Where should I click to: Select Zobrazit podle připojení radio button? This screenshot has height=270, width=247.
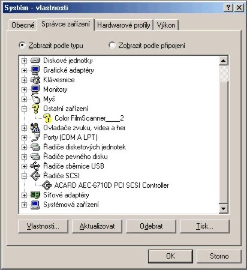pyautogui.click(x=112, y=45)
